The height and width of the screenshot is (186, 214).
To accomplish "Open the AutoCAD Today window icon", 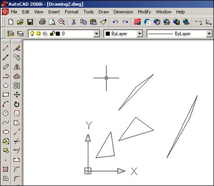I will (x=138, y=22).
